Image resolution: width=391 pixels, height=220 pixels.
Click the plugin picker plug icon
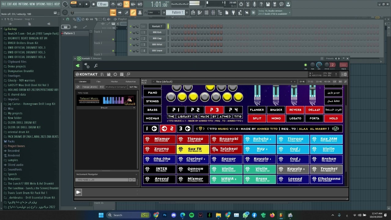coord(233,13)
